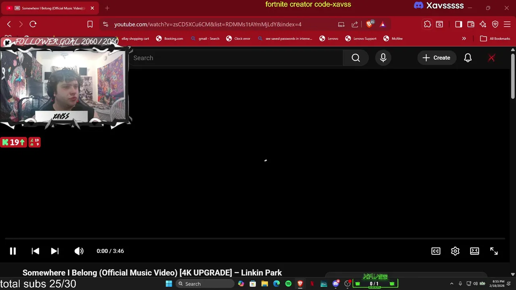The height and width of the screenshot is (290, 516).
Task: Open Microsoft Edge from the taskbar
Action: 277,284
